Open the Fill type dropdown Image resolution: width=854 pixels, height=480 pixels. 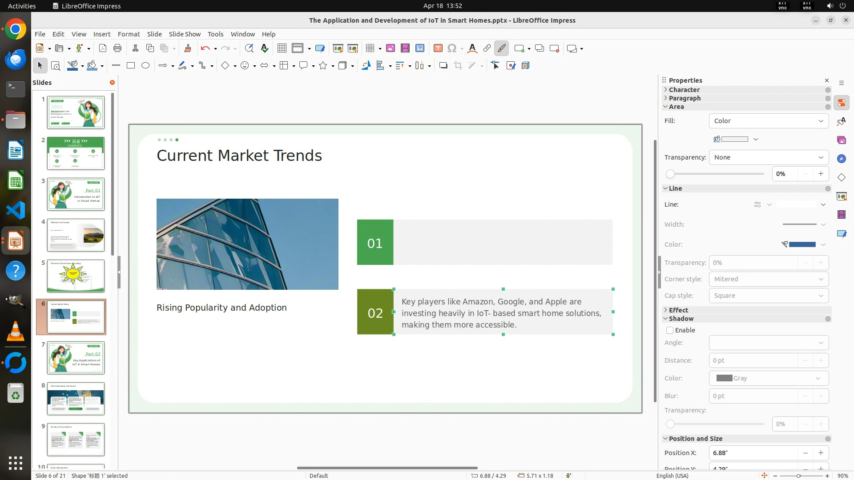pyautogui.click(x=768, y=121)
